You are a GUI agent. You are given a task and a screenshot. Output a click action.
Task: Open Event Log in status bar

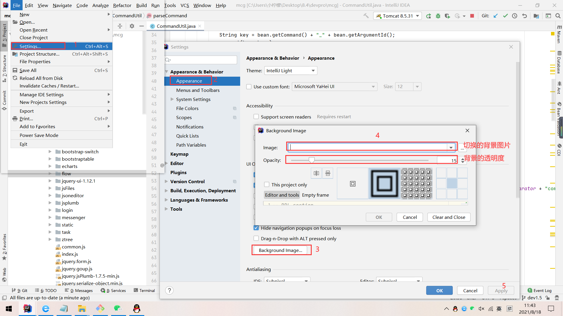coord(540,291)
